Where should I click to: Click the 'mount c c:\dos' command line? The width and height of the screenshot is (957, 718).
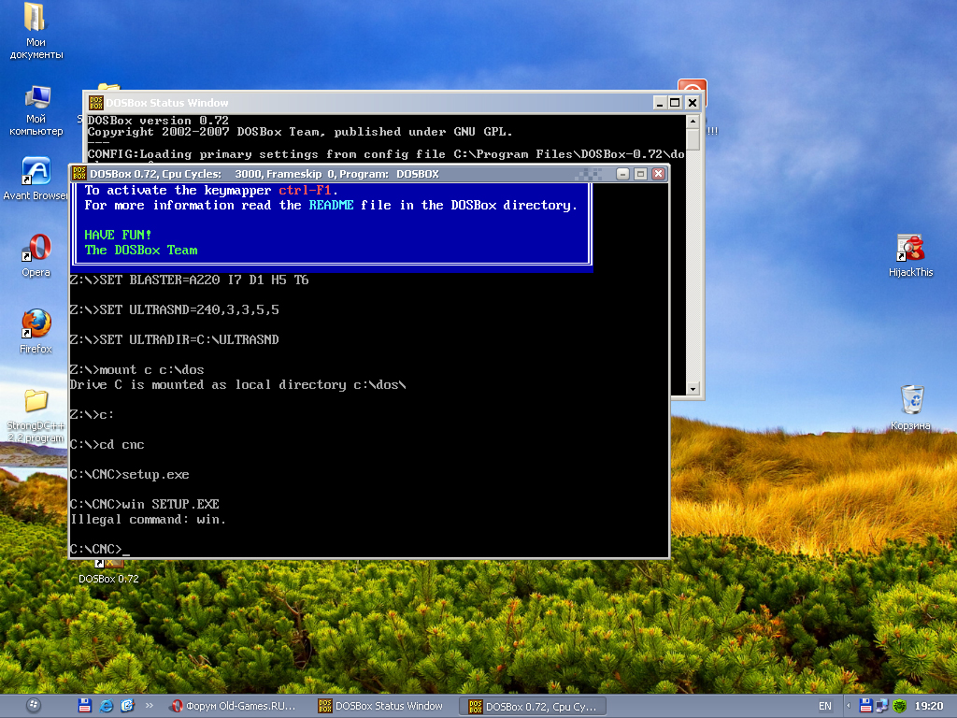(136, 370)
